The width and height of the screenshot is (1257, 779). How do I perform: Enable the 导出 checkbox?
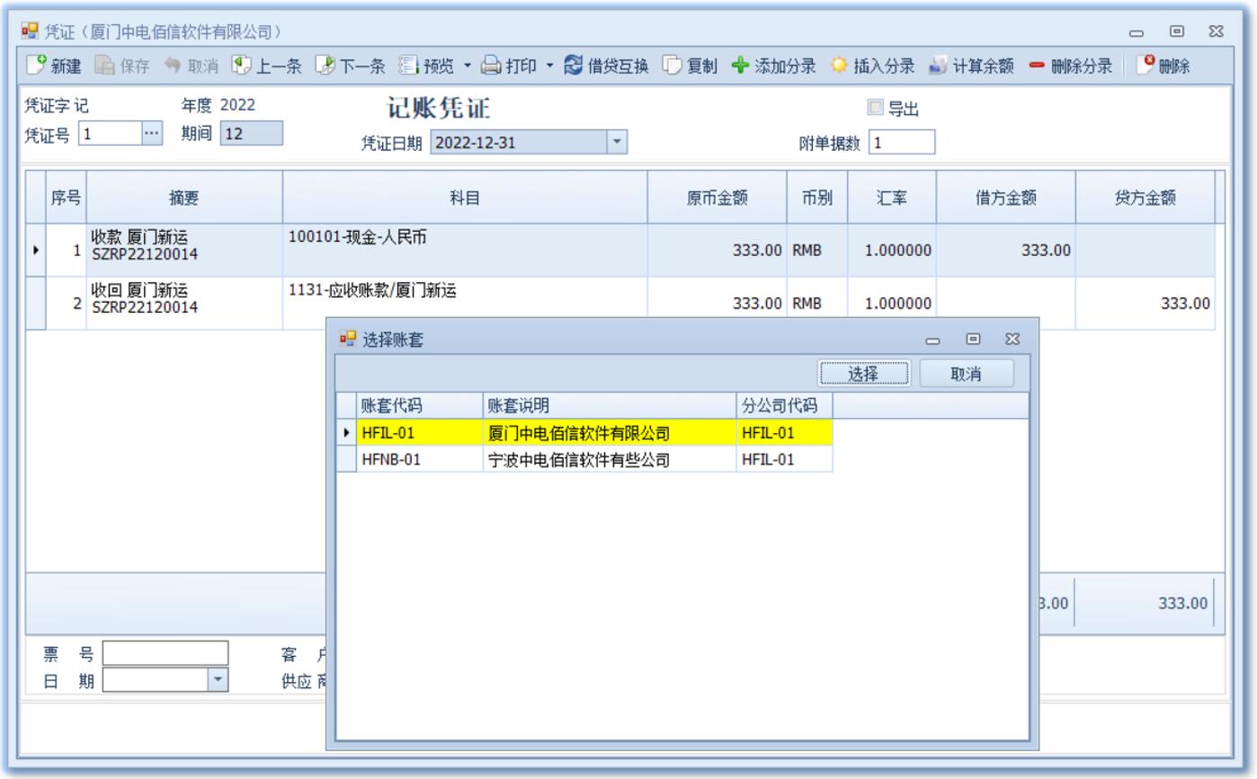tap(875, 108)
